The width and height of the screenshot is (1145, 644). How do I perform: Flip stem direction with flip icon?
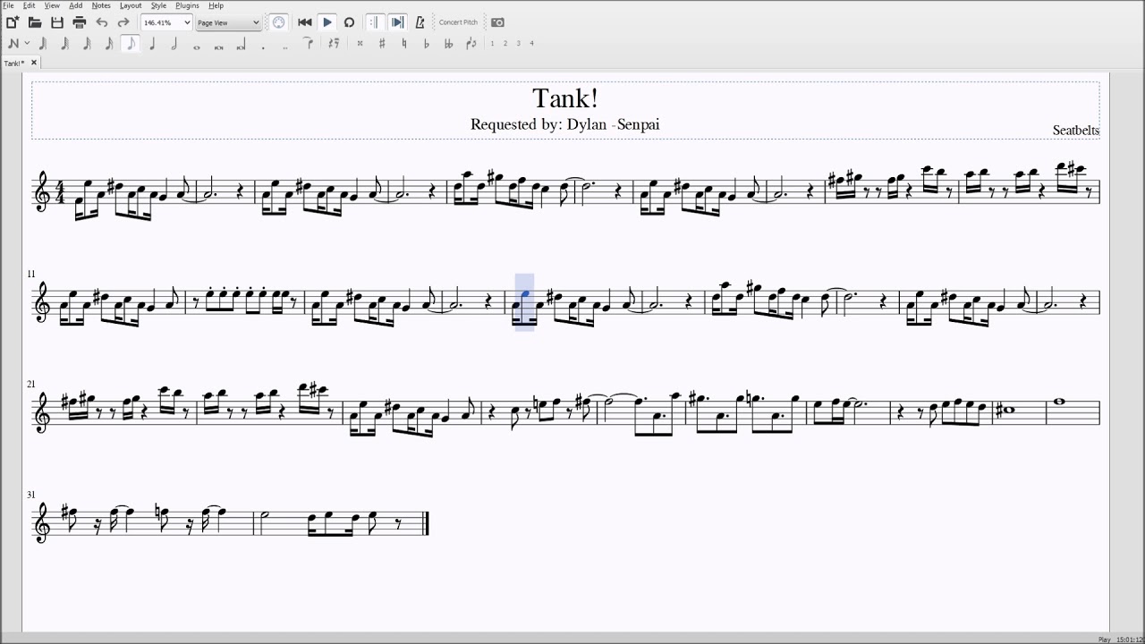pyautogui.click(x=471, y=43)
